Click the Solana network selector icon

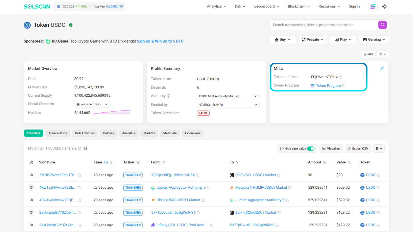(373, 6)
